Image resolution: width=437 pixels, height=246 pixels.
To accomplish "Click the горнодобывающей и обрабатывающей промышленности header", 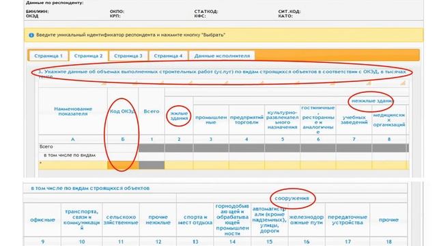I will pyautogui.click(x=232, y=220).
